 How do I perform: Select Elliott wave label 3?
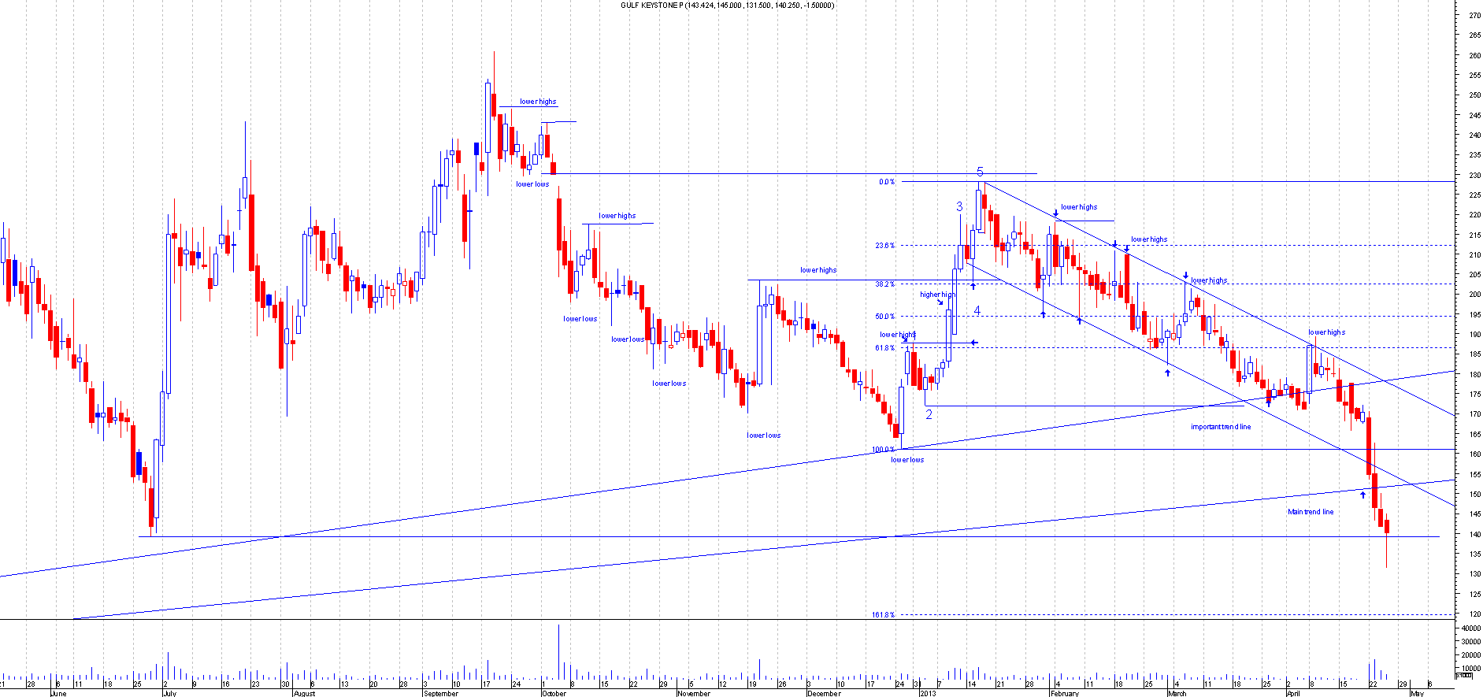(959, 206)
